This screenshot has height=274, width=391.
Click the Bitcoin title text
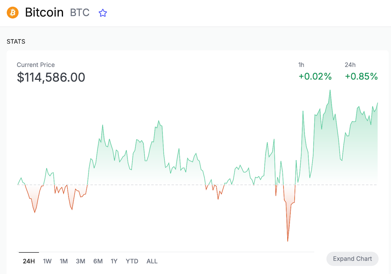44,13
